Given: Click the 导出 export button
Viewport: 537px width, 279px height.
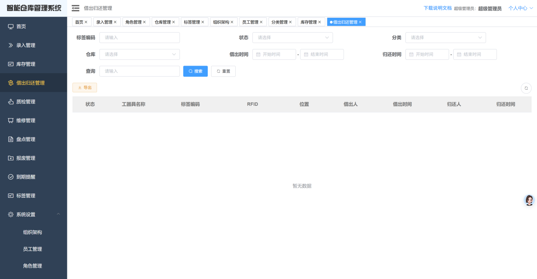Looking at the screenshot, I should [84, 87].
